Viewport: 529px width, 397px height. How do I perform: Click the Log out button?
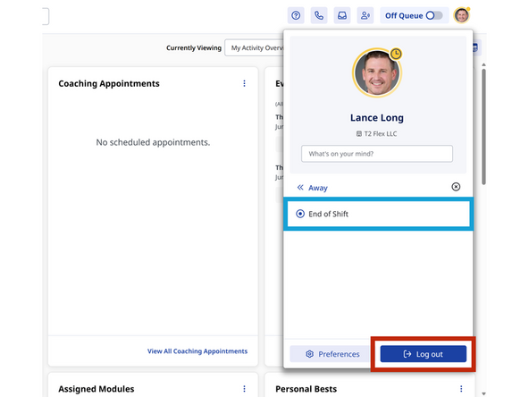pyautogui.click(x=424, y=354)
